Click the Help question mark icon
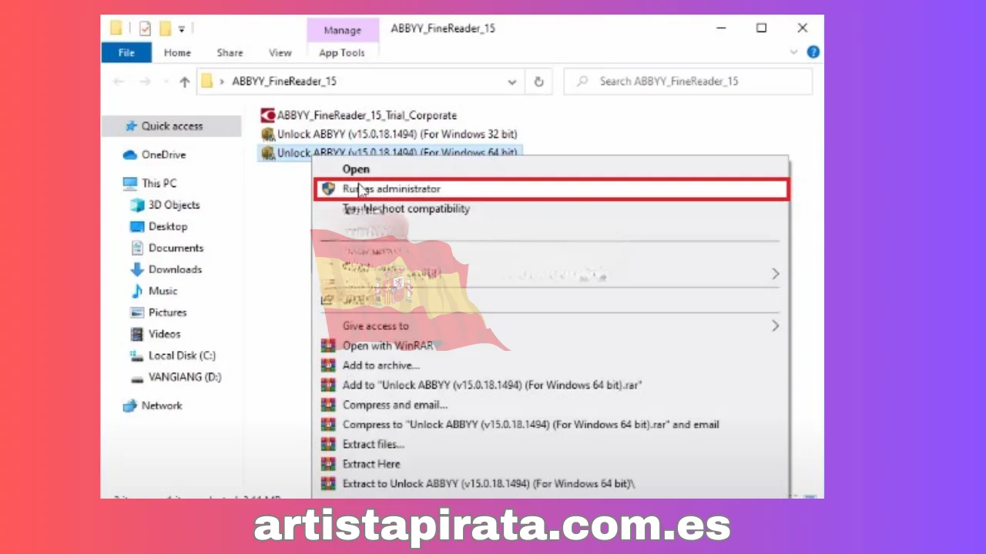 coord(813,52)
